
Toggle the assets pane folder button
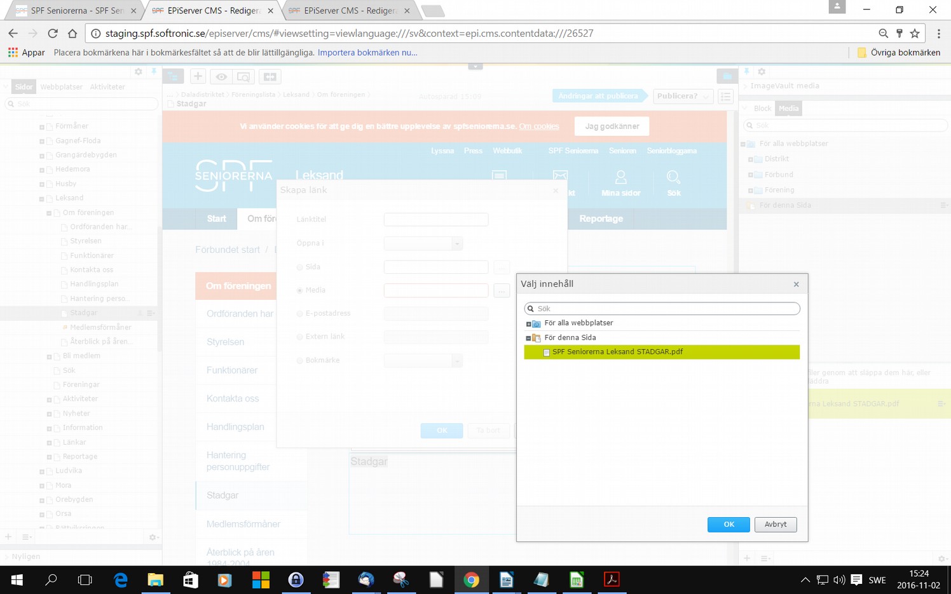[x=727, y=77]
